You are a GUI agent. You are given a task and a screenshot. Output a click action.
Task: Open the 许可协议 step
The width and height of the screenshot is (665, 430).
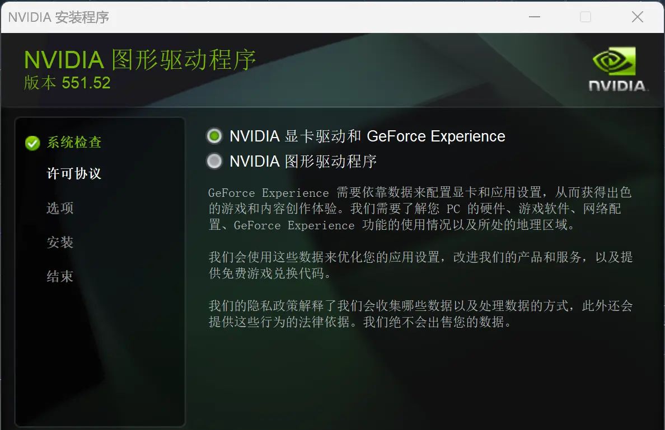coord(74,173)
